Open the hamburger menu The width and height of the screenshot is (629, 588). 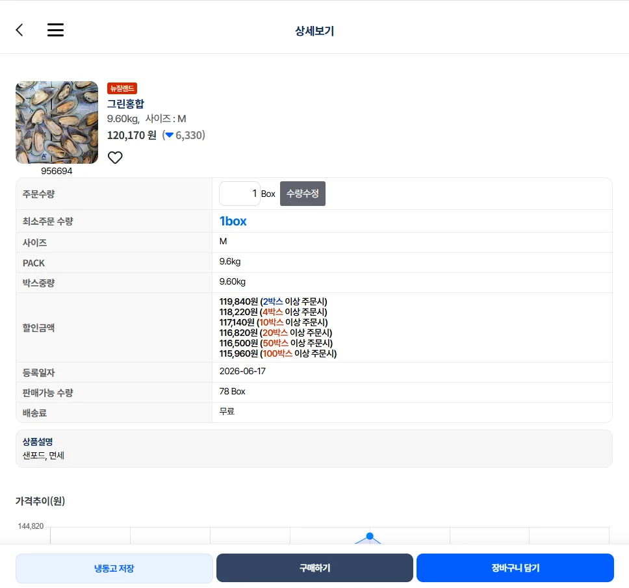coord(55,30)
